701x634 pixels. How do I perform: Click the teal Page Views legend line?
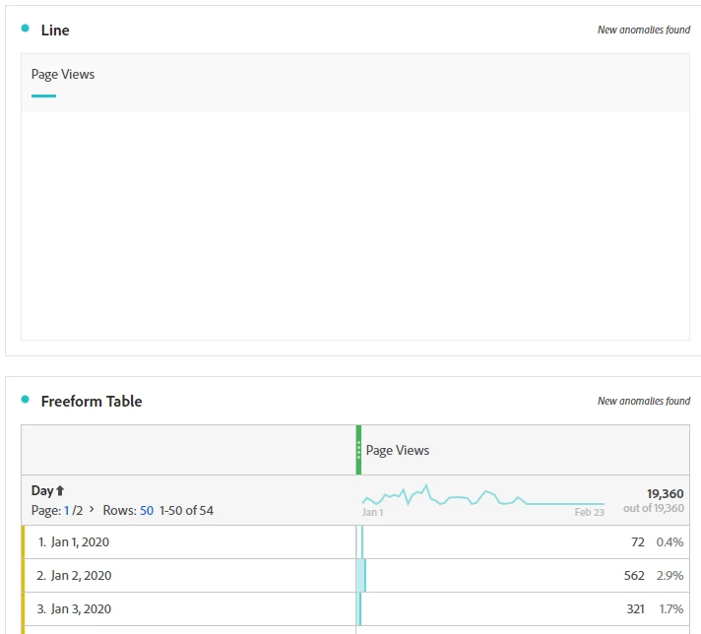(x=43, y=95)
